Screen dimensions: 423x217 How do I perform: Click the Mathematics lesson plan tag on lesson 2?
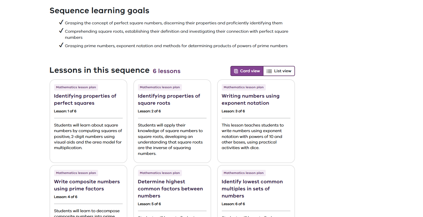coord(160,87)
